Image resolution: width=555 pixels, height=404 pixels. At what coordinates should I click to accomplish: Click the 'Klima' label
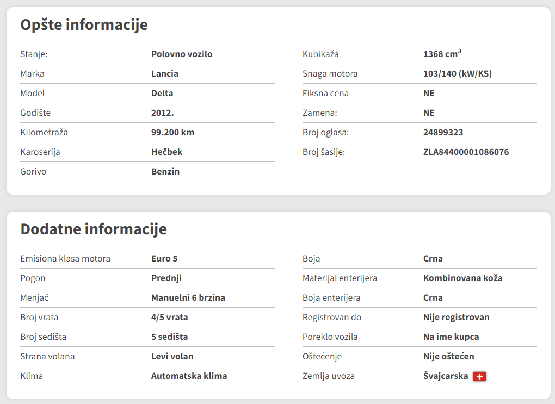tap(32, 376)
